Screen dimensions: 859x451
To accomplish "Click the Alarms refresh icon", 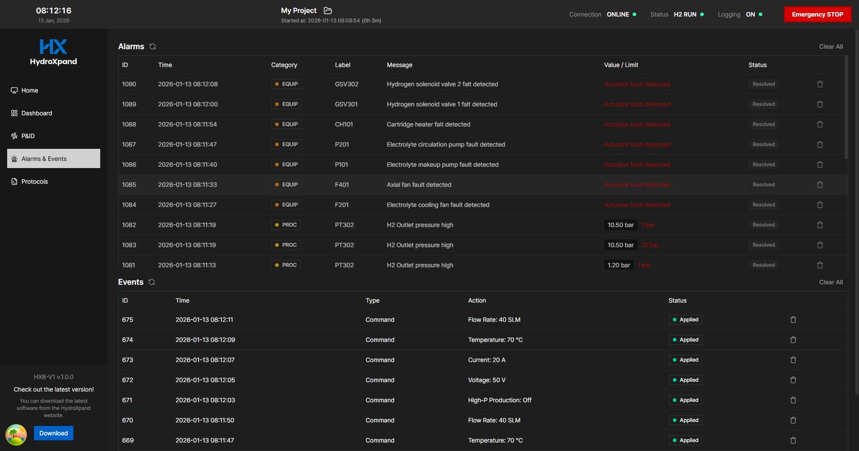I will click(153, 46).
